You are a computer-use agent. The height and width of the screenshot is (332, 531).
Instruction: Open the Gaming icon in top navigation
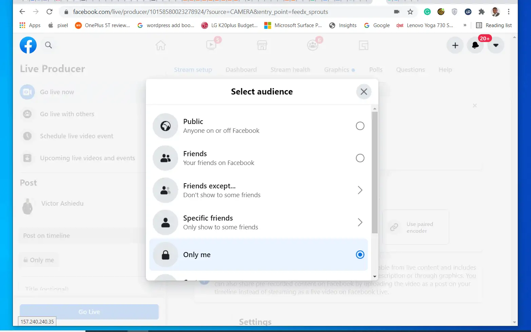[x=363, y=45]
